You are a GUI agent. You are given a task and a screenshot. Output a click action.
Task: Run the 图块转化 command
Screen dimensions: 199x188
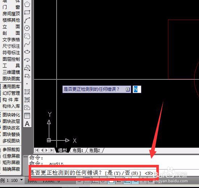pos(11,115)
